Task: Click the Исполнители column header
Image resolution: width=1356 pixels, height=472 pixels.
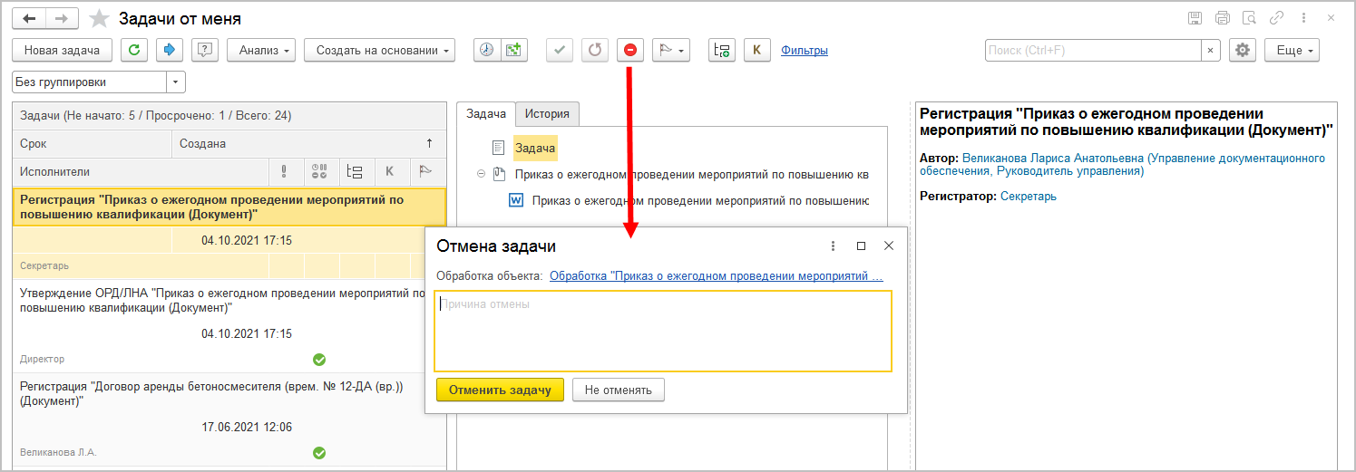Action: tap(141, 171)
